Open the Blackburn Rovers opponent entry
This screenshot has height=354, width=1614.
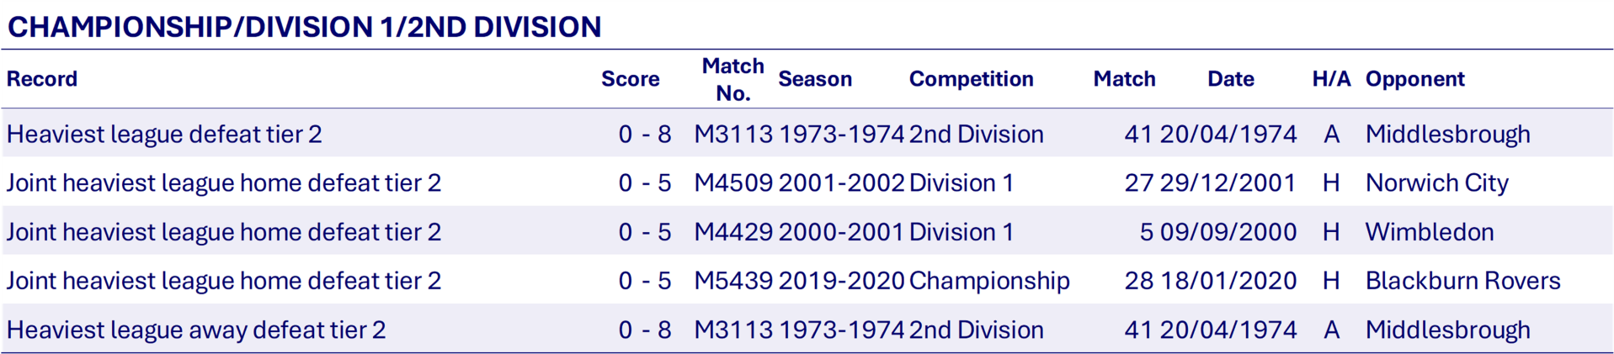[1462, 281]
